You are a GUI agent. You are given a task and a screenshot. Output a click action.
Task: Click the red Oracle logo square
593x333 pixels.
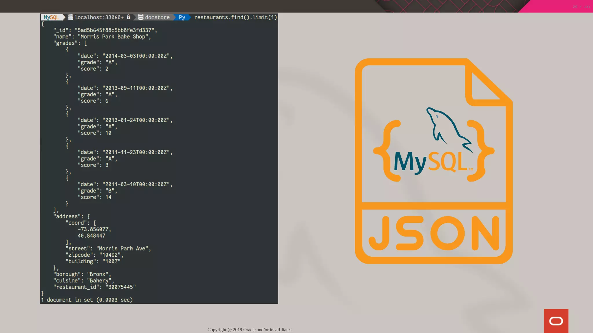556,321
